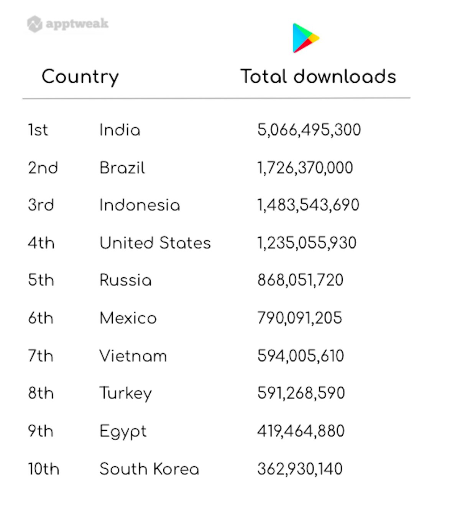Click the AppTweak logo
This screenshot has width=460, height=507.
pyautogui.click(x=68, y=24)
